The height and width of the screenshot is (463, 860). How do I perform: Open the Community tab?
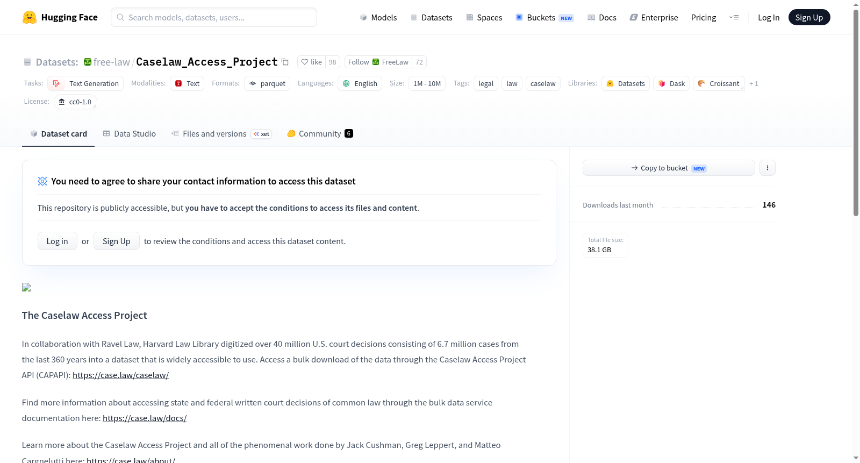(320, 133)
